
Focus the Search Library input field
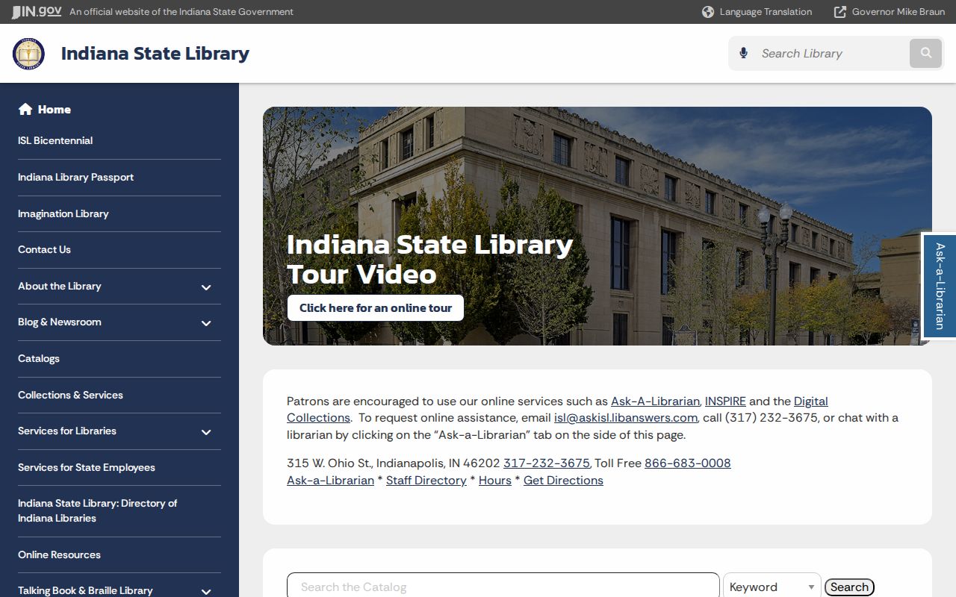click(x=831, y=53)
